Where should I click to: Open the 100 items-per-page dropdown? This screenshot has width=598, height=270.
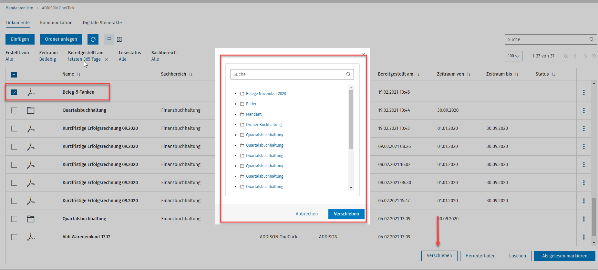[x=513, y=56]
